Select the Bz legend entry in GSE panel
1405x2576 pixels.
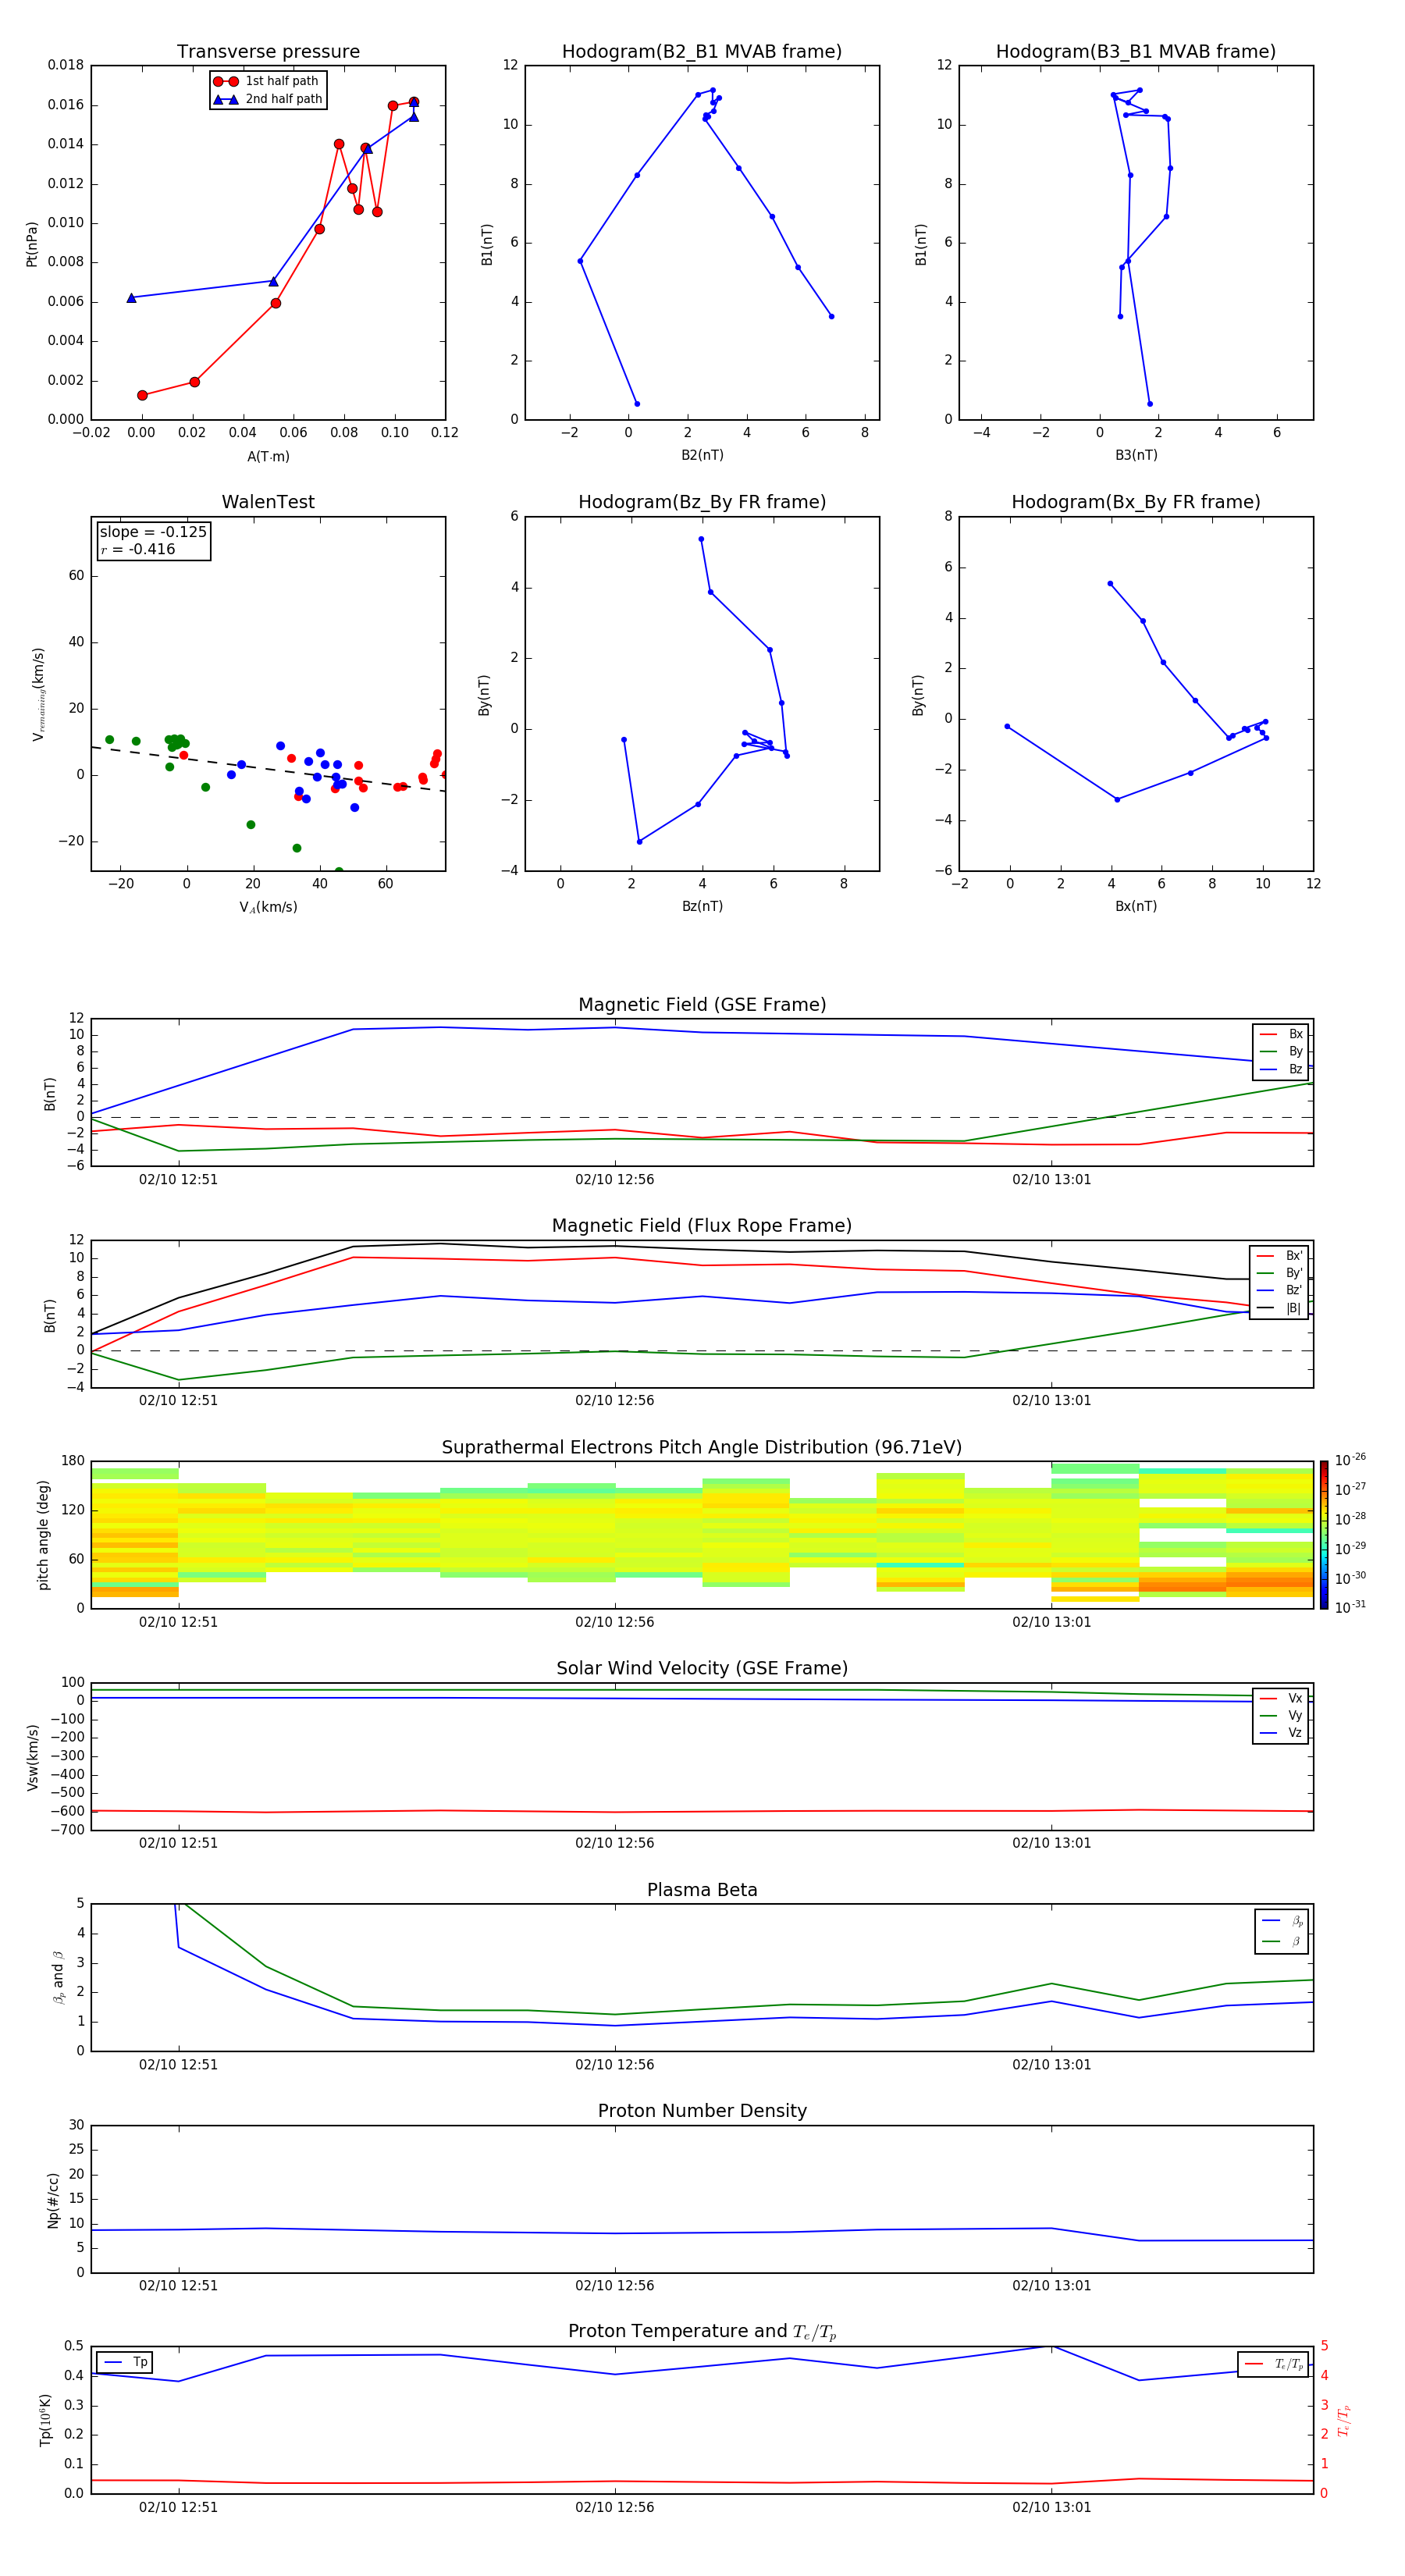[x=1281, y=1069]
